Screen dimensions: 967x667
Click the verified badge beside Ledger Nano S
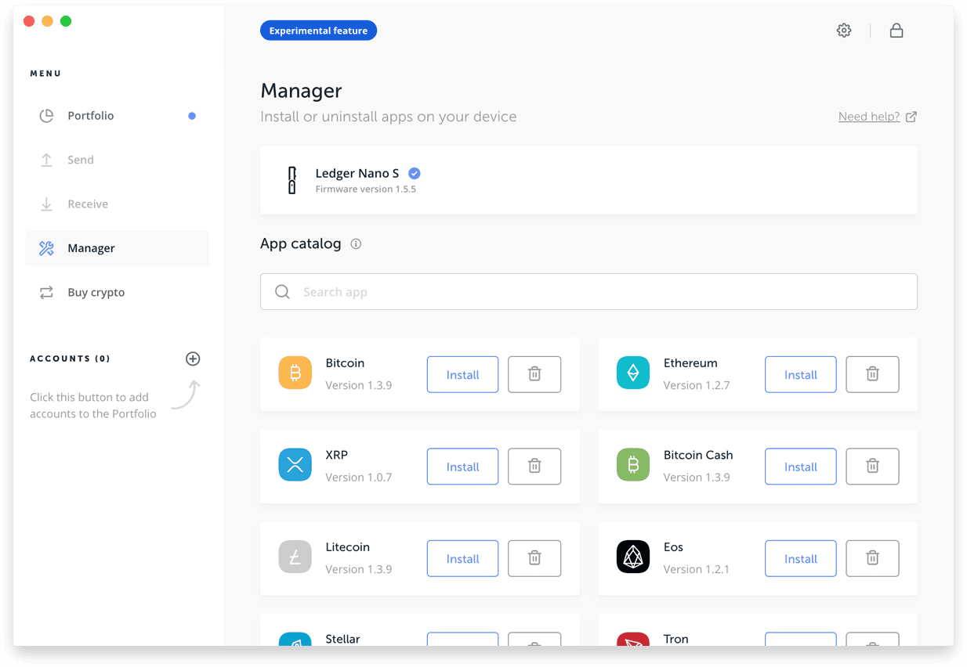415,174
